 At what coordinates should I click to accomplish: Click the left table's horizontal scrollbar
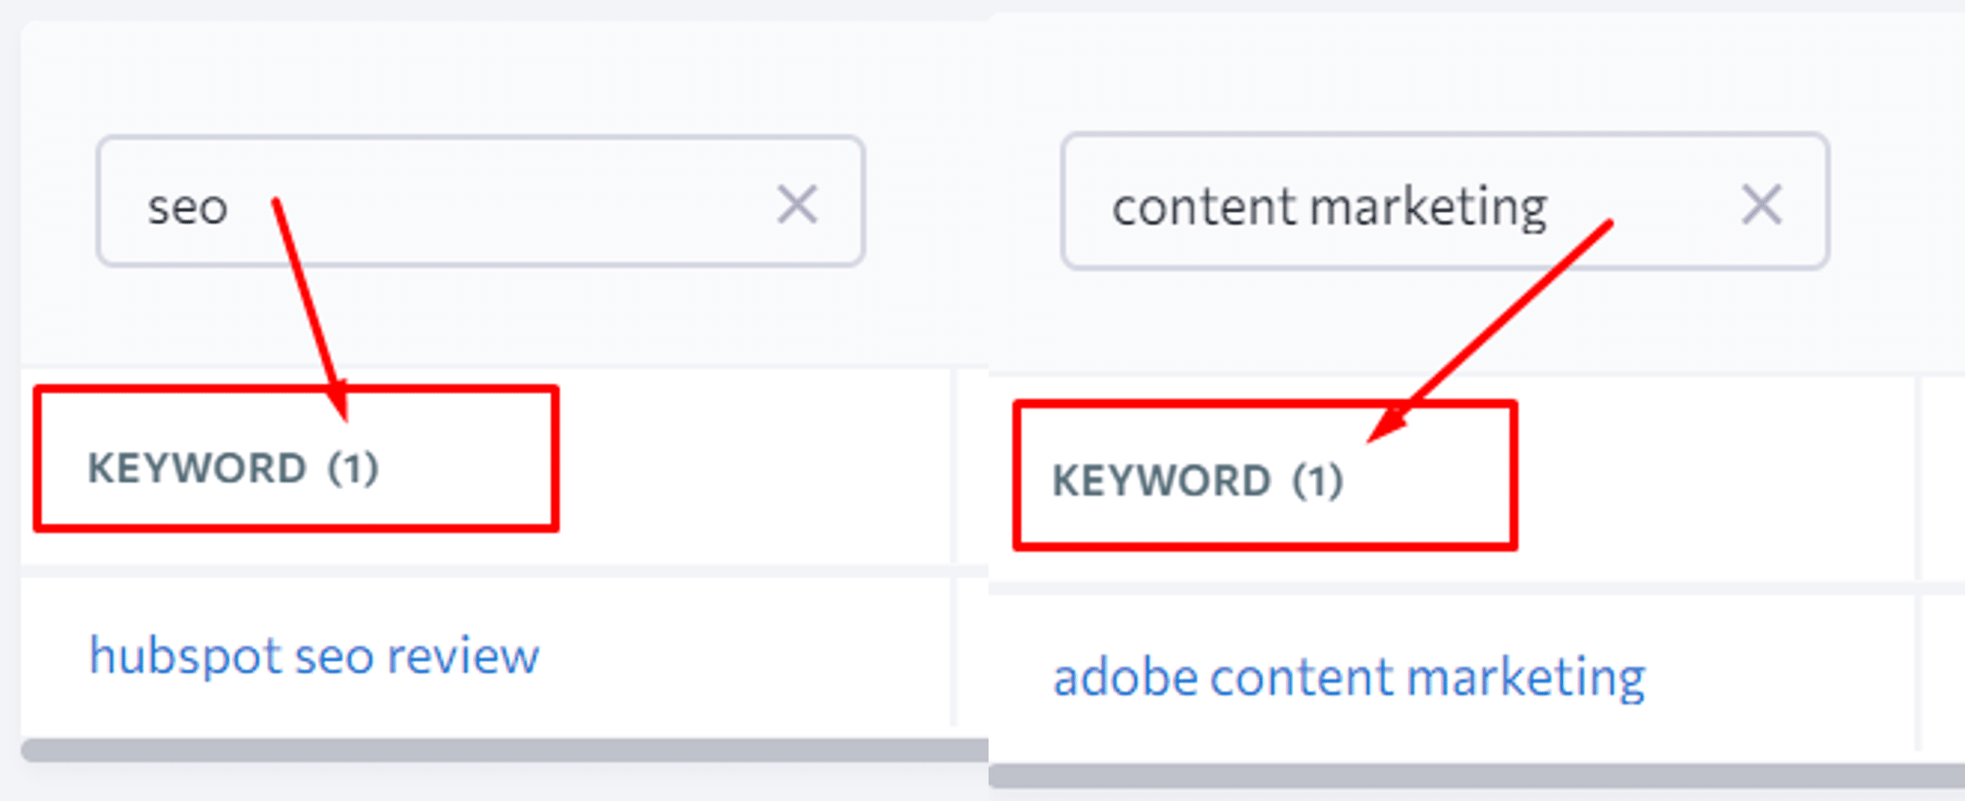504,750
